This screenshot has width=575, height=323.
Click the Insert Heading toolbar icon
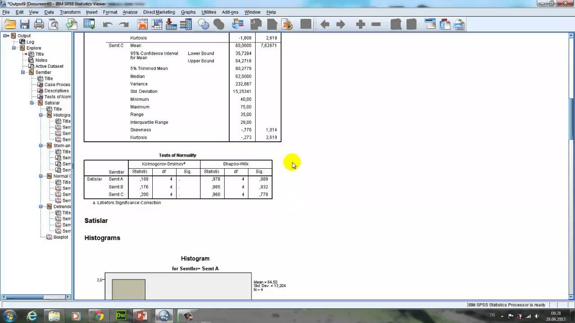pyautogui.click(x=430, y=24)
